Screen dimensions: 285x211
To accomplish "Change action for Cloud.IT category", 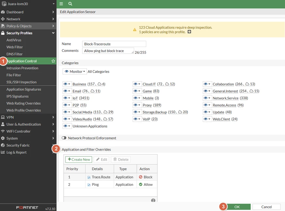I will [x=137, y=84].
